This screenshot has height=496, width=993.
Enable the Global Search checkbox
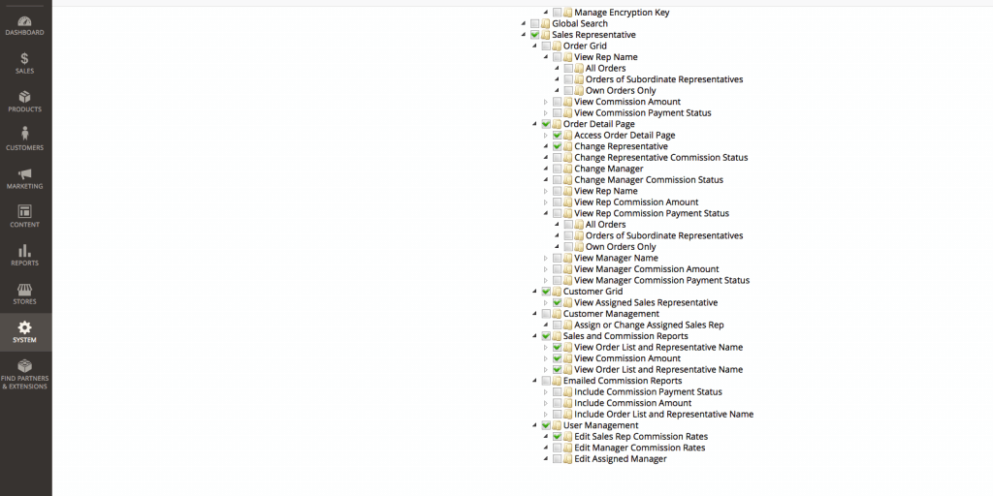coord(535,24)
